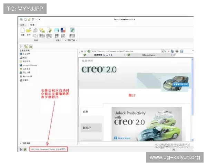Viewport: 207px width, 166px height.
Task: Click the go arrows icon beside address dropdown
Action: click(x=165, y=51)
